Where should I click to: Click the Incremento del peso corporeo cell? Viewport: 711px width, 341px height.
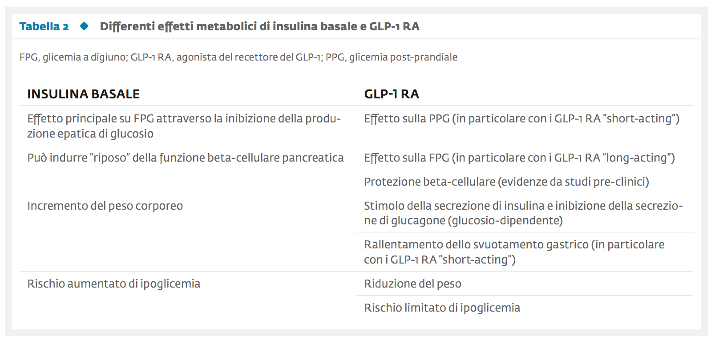(x=105, y=206)
